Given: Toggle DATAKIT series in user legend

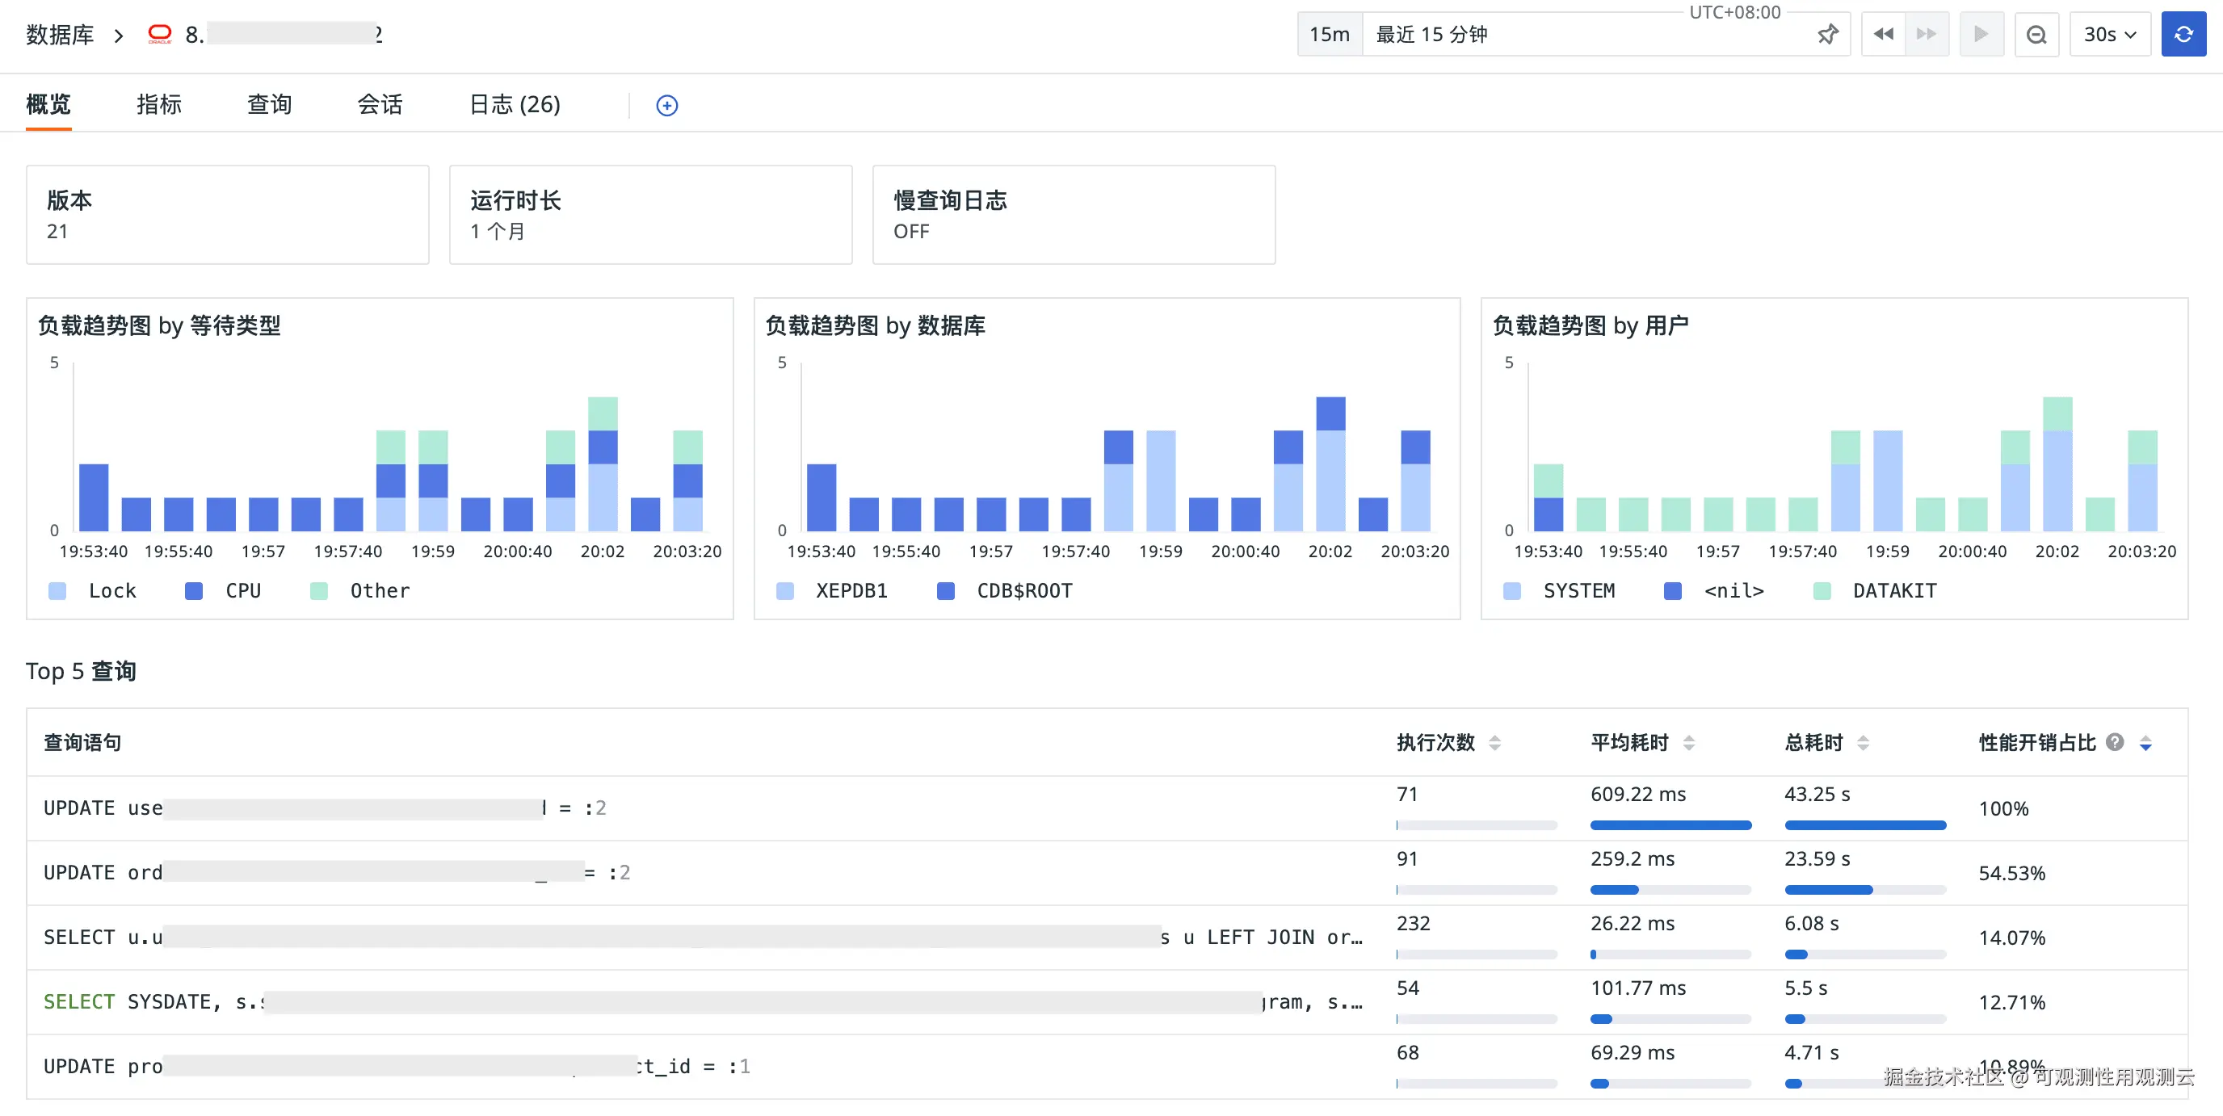Looking at the screenshot, I should coord(1894,591).
